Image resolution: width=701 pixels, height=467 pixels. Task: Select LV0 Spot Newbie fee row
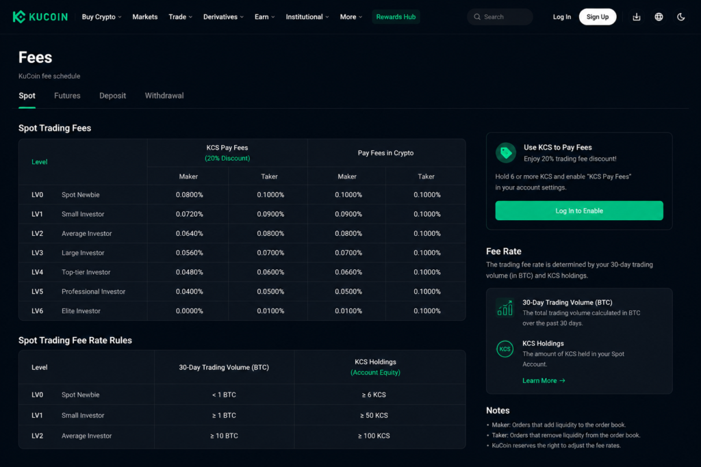tap(242, 195)
